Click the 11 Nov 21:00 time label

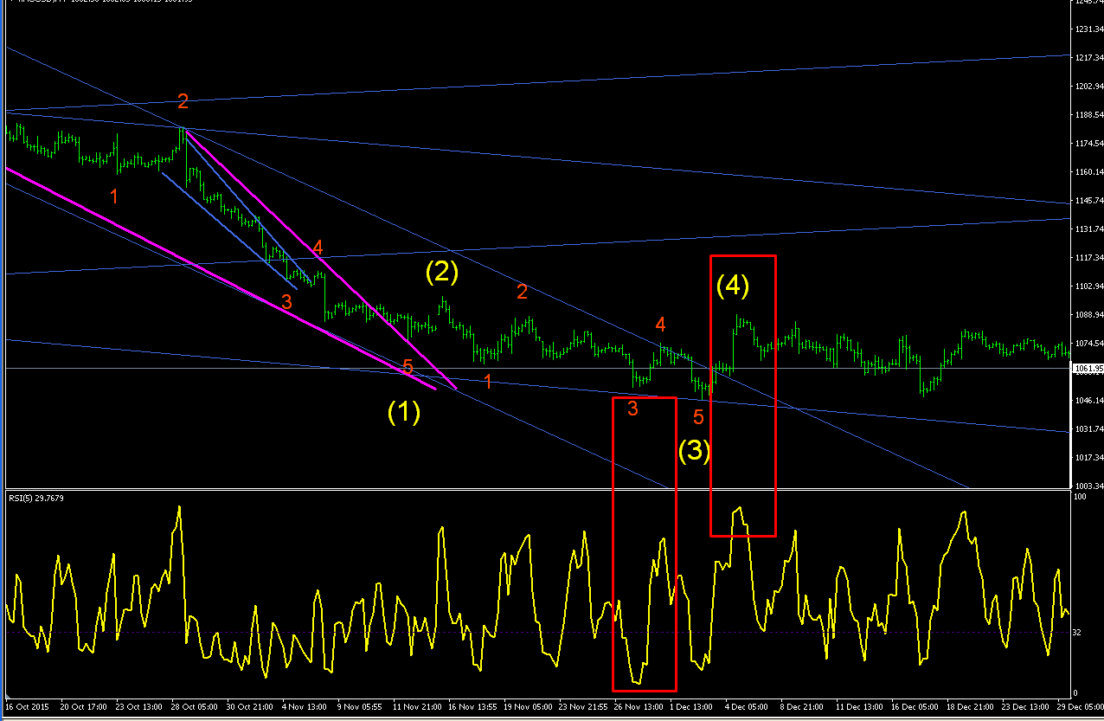[x=418, y=707]
